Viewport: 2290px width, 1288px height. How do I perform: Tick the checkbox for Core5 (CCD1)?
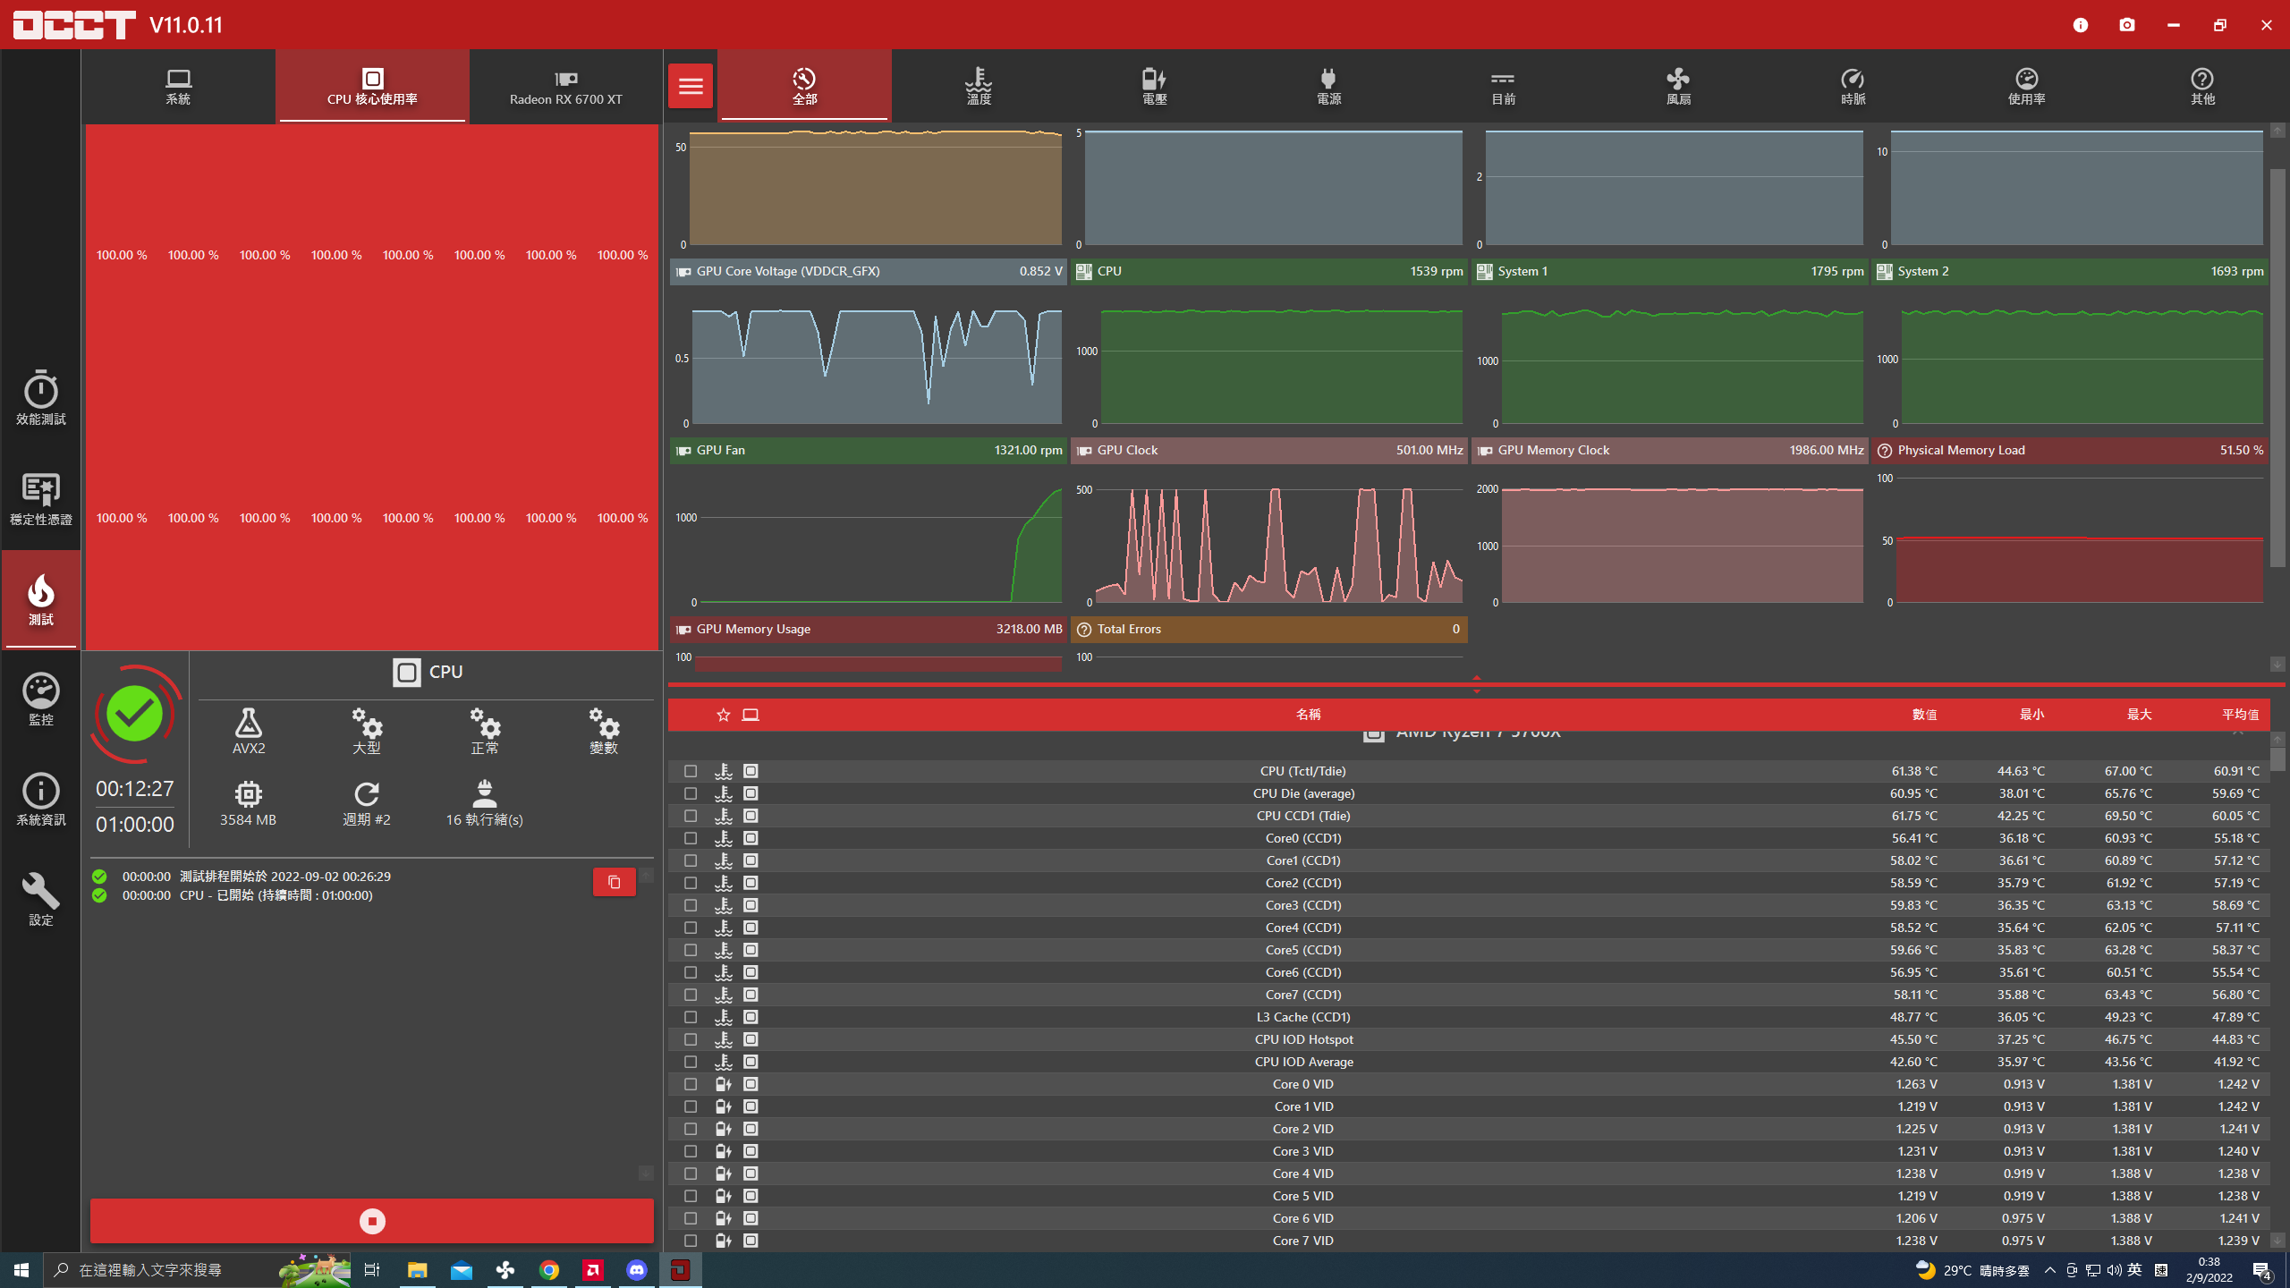[691, 950]
